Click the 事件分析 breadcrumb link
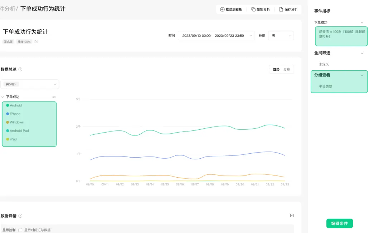Image resolution: width=369 pixels, height=233 pixels. (x=8, y=9)
